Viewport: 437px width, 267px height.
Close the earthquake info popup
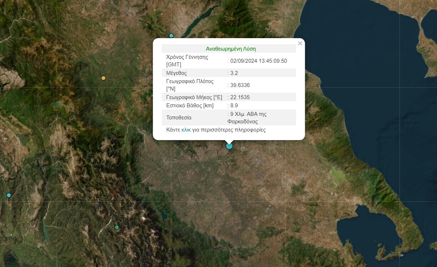click(x=300, y=43)
